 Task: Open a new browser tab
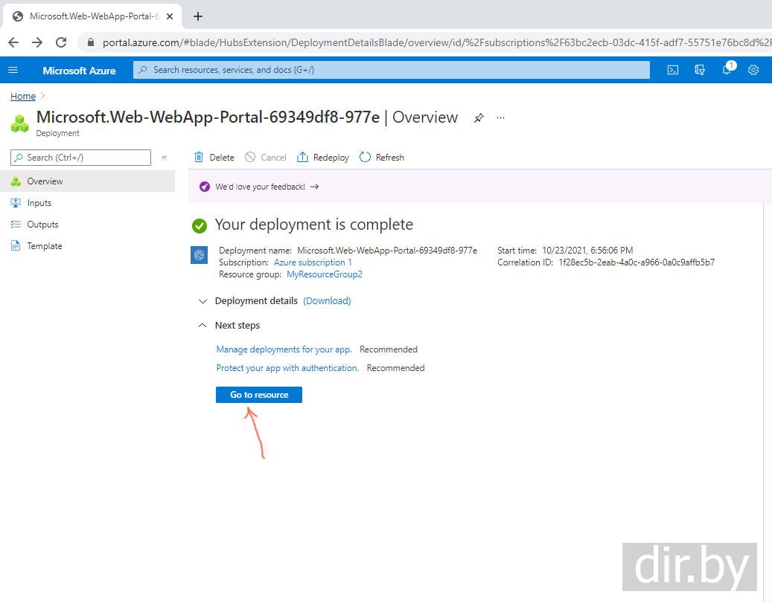pyautogui.click(x=198, y=16)
